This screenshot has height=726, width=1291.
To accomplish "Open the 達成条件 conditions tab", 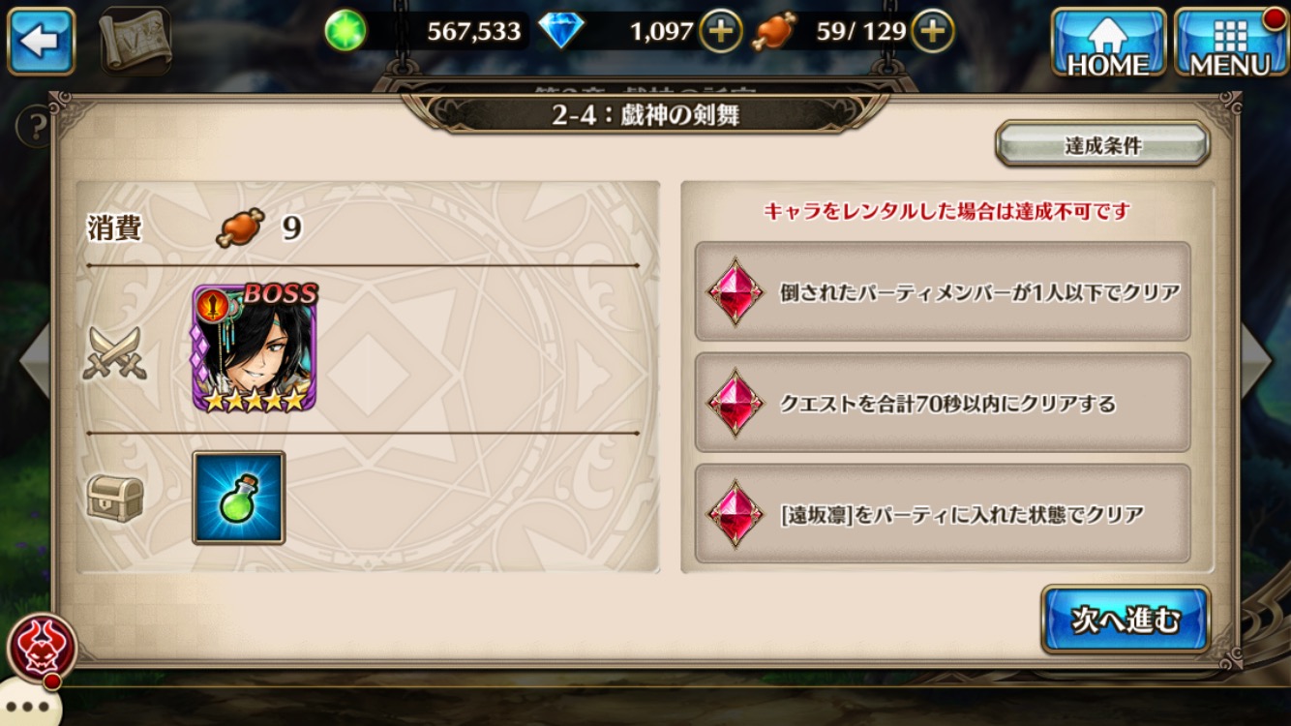I will [x=1102, y=145].
